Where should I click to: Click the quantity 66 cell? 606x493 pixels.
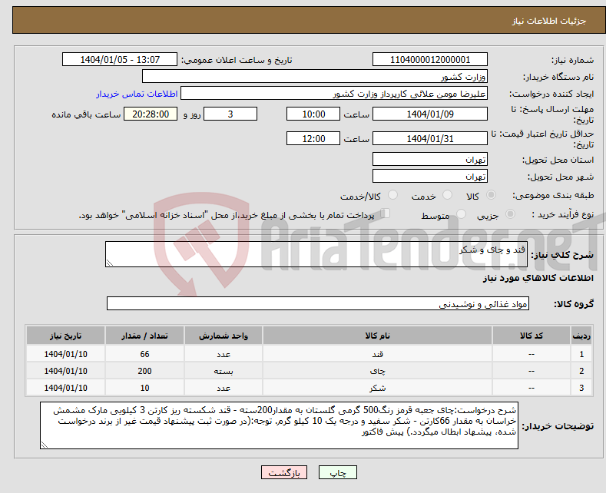click(144, 354)
